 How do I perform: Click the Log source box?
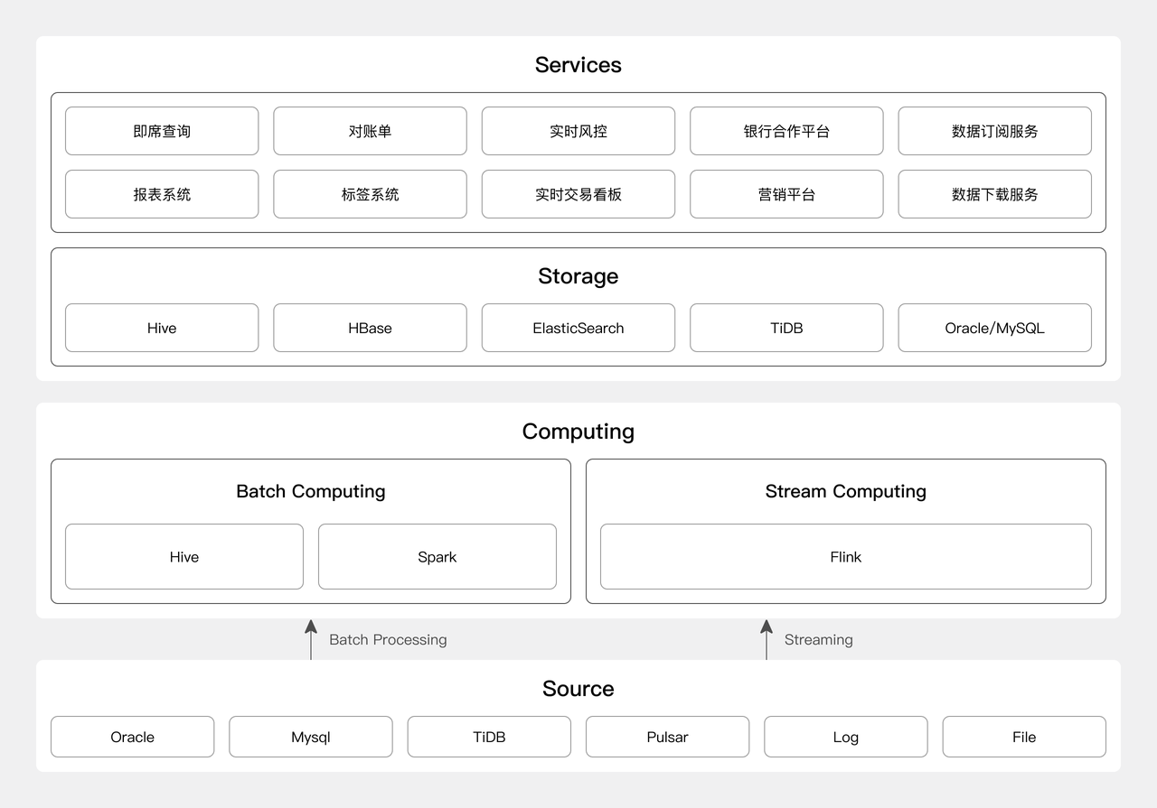(x=846, y=737)
